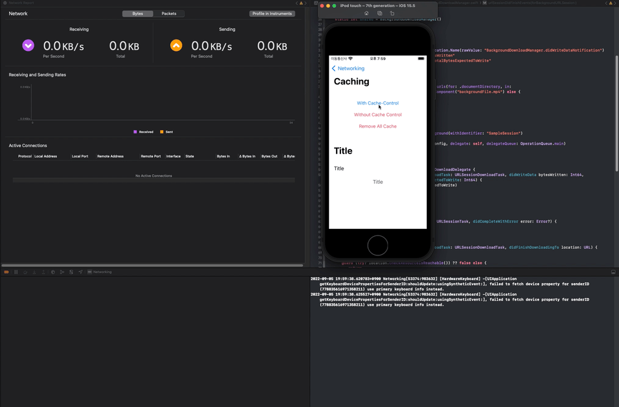619x407 pixels.
Task: Close the simulator window
Action: point(322,6)
